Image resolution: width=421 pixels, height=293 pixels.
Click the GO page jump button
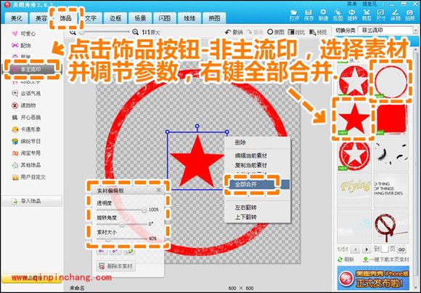click(401, 249)
